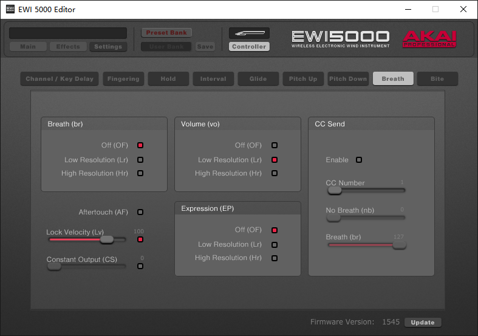Enable Breath High Resolution (Hr) option
Image resolution: width=478 pixels, height=336 pixels.
140,173
